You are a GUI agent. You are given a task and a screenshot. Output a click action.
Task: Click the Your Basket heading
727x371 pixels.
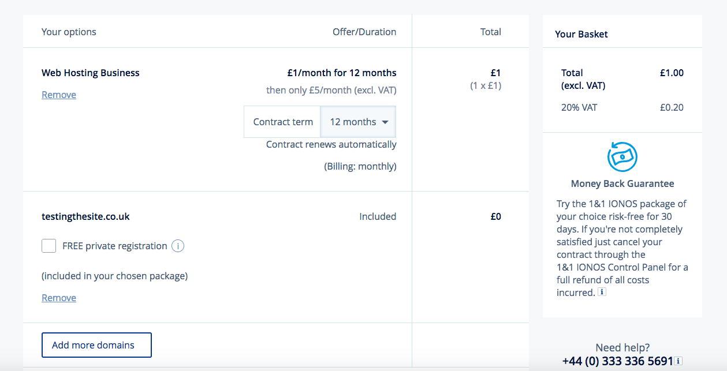pyautogui.click(x=581, y=34)
